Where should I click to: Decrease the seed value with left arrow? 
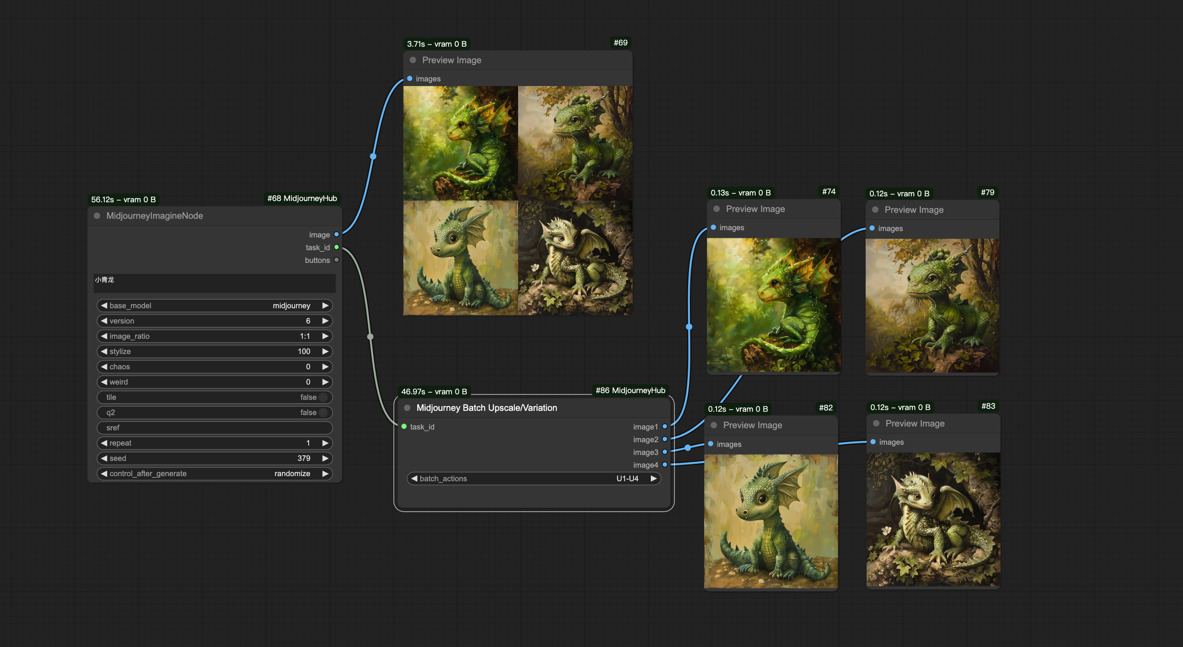(104, 458)
